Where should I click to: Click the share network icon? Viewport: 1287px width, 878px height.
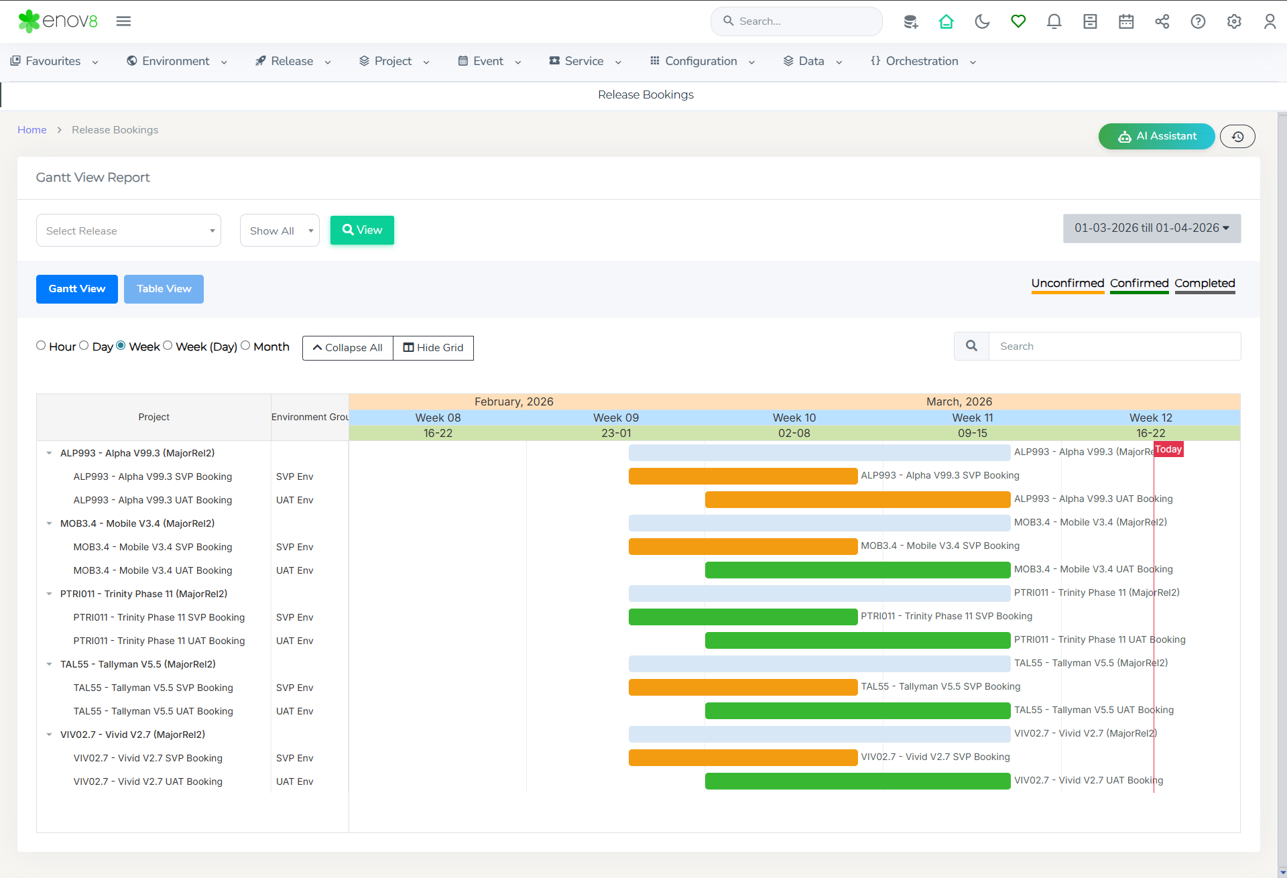(1162, 21)
